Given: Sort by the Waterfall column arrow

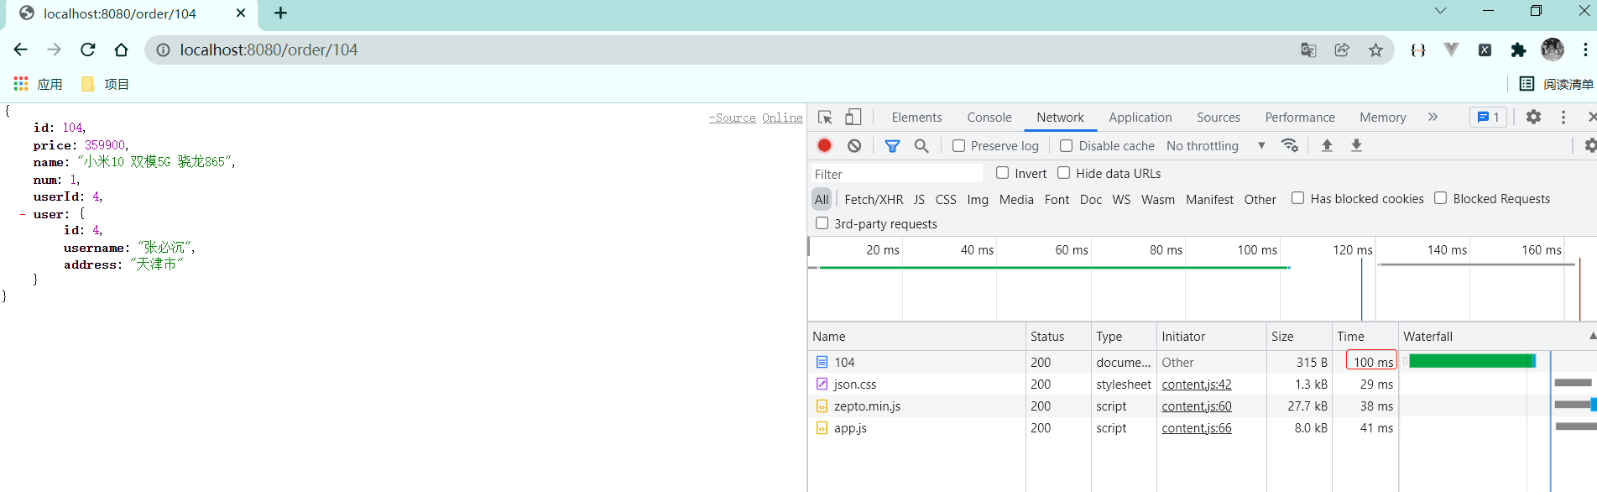Looking at the screenshot, I should (1592, 336).
